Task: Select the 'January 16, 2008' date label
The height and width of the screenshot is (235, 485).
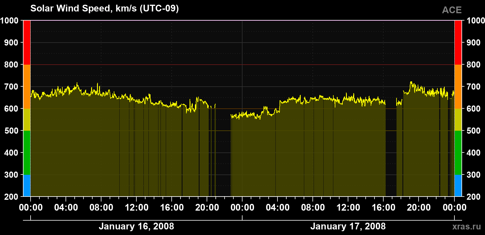Action: [136, 226]
